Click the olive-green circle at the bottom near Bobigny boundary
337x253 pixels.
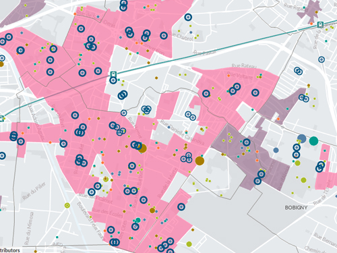[189, 244]
